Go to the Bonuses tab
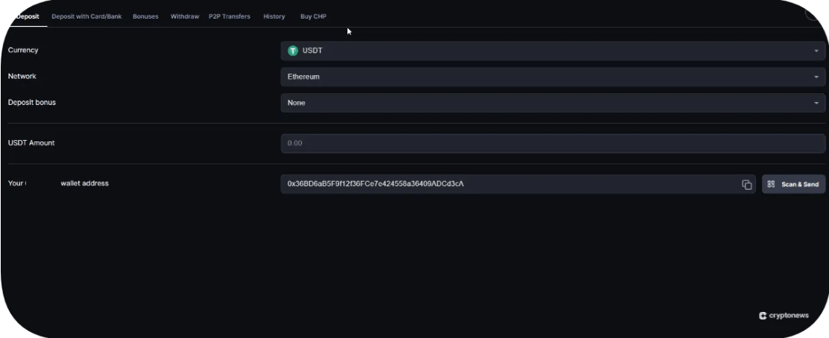The height and width of the screenshot is (338, 829). coord(145,16)
